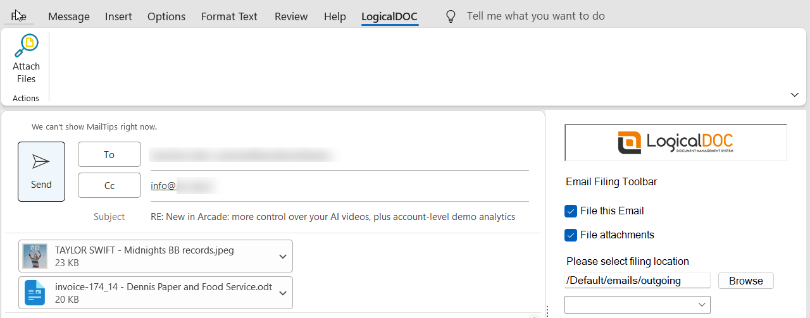The width and height of the screenshot is (810, 318).
Task: Switch to the Format Text tab
Action: click(229, 16)
